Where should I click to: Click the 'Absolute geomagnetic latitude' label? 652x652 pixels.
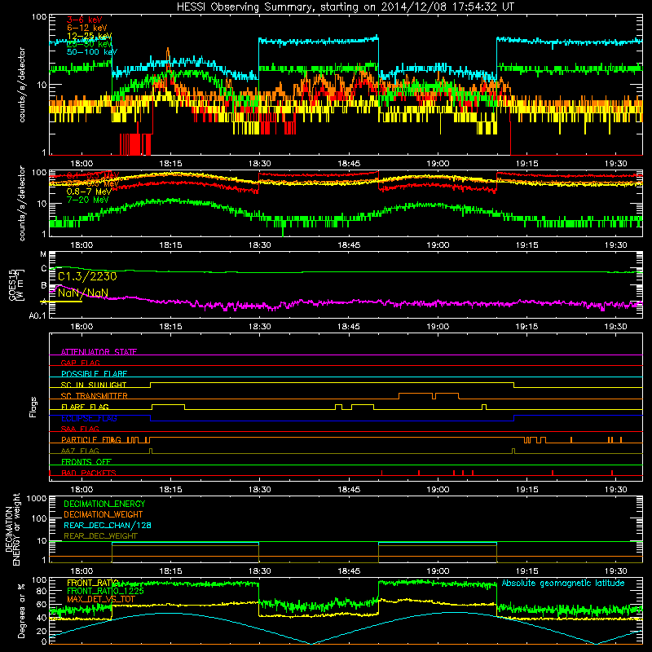click(563, 583)
